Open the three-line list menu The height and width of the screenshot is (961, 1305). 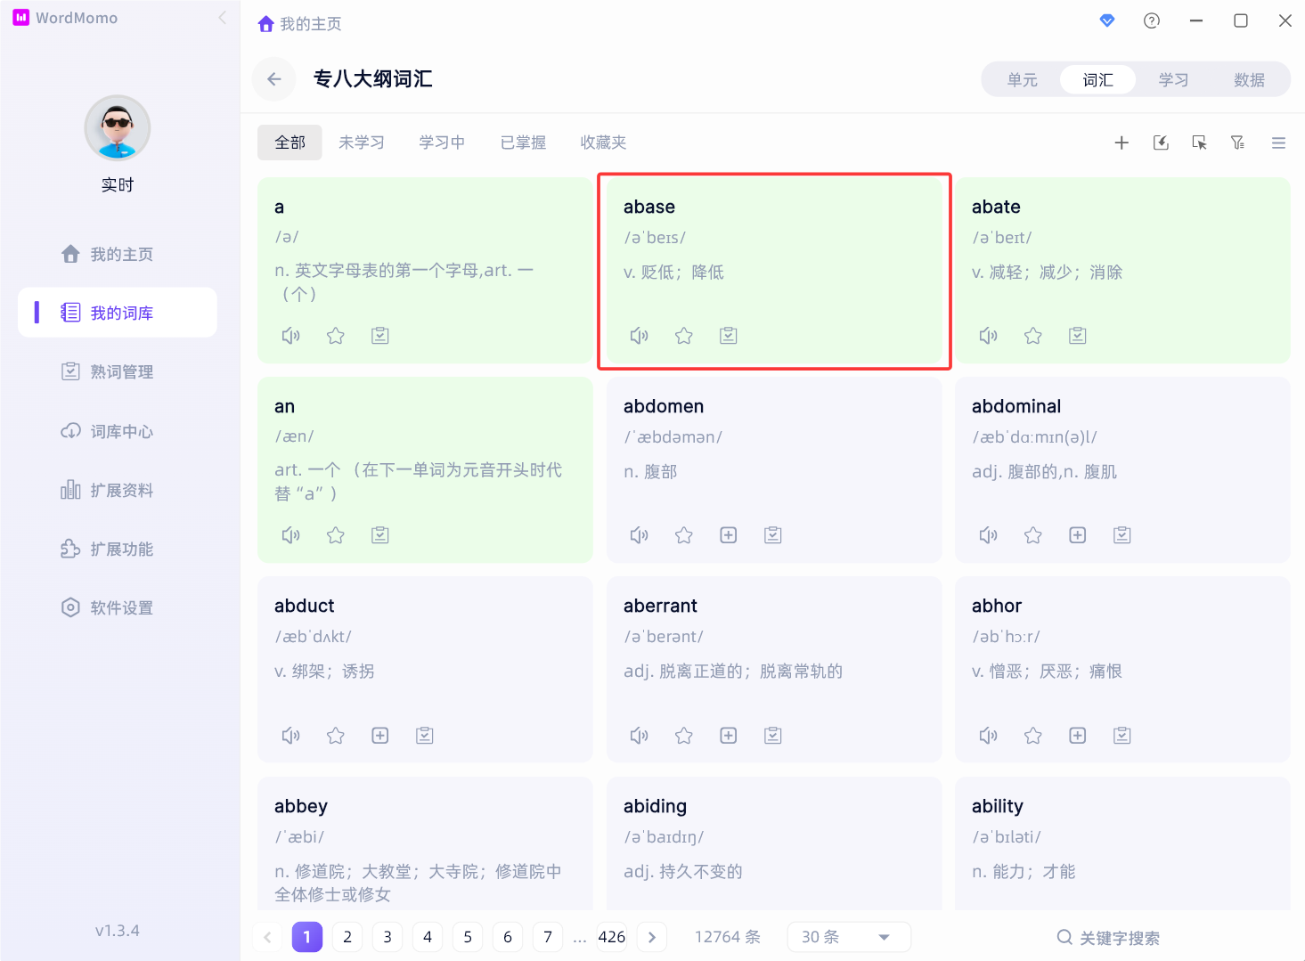1278,143
